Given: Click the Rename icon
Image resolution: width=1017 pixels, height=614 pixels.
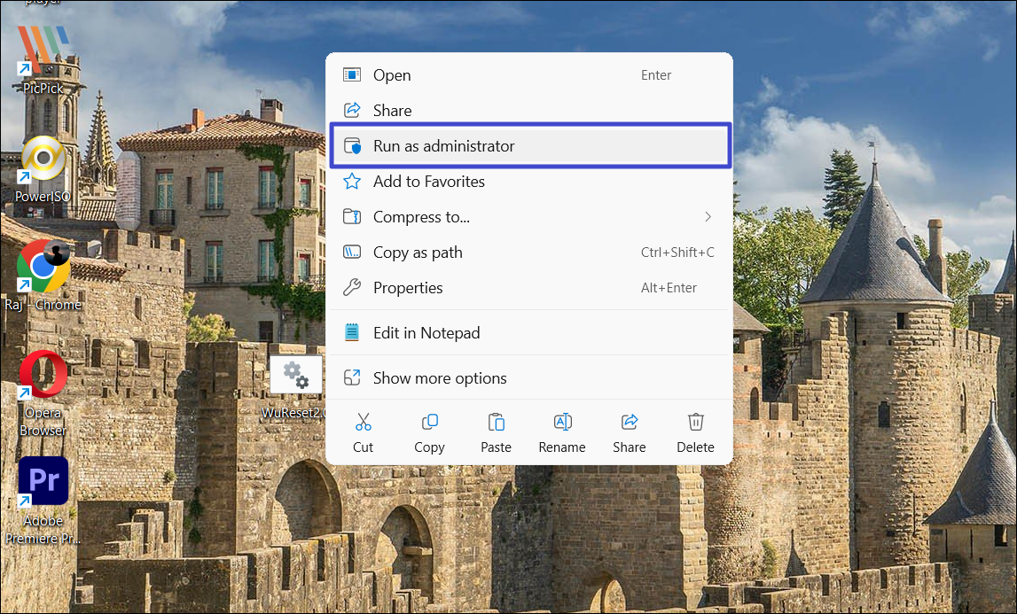Looking at the screenshot, I should coord(562,422).
